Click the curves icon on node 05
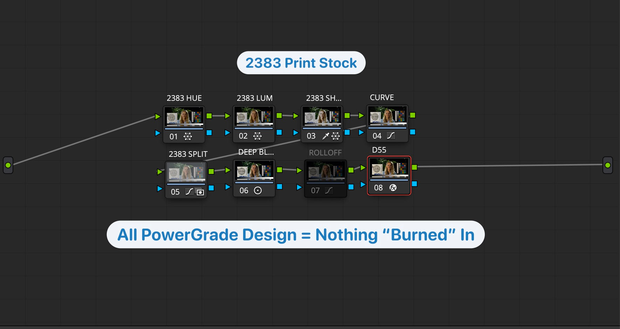The image size is (620, 329). (x=189, y=191)
